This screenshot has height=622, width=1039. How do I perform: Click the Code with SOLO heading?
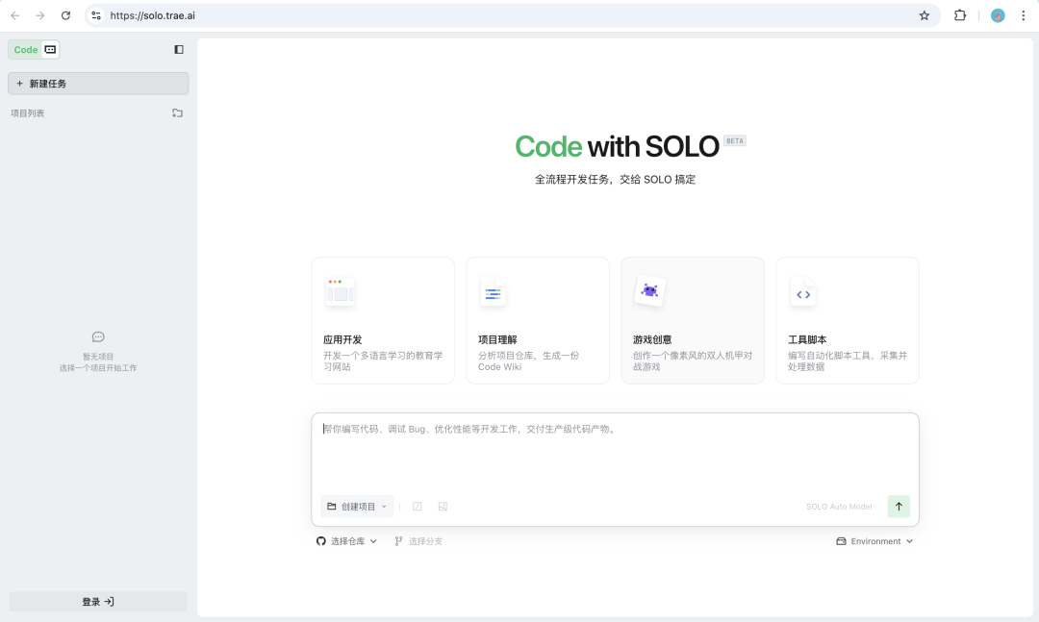click(x=617, y=146)
